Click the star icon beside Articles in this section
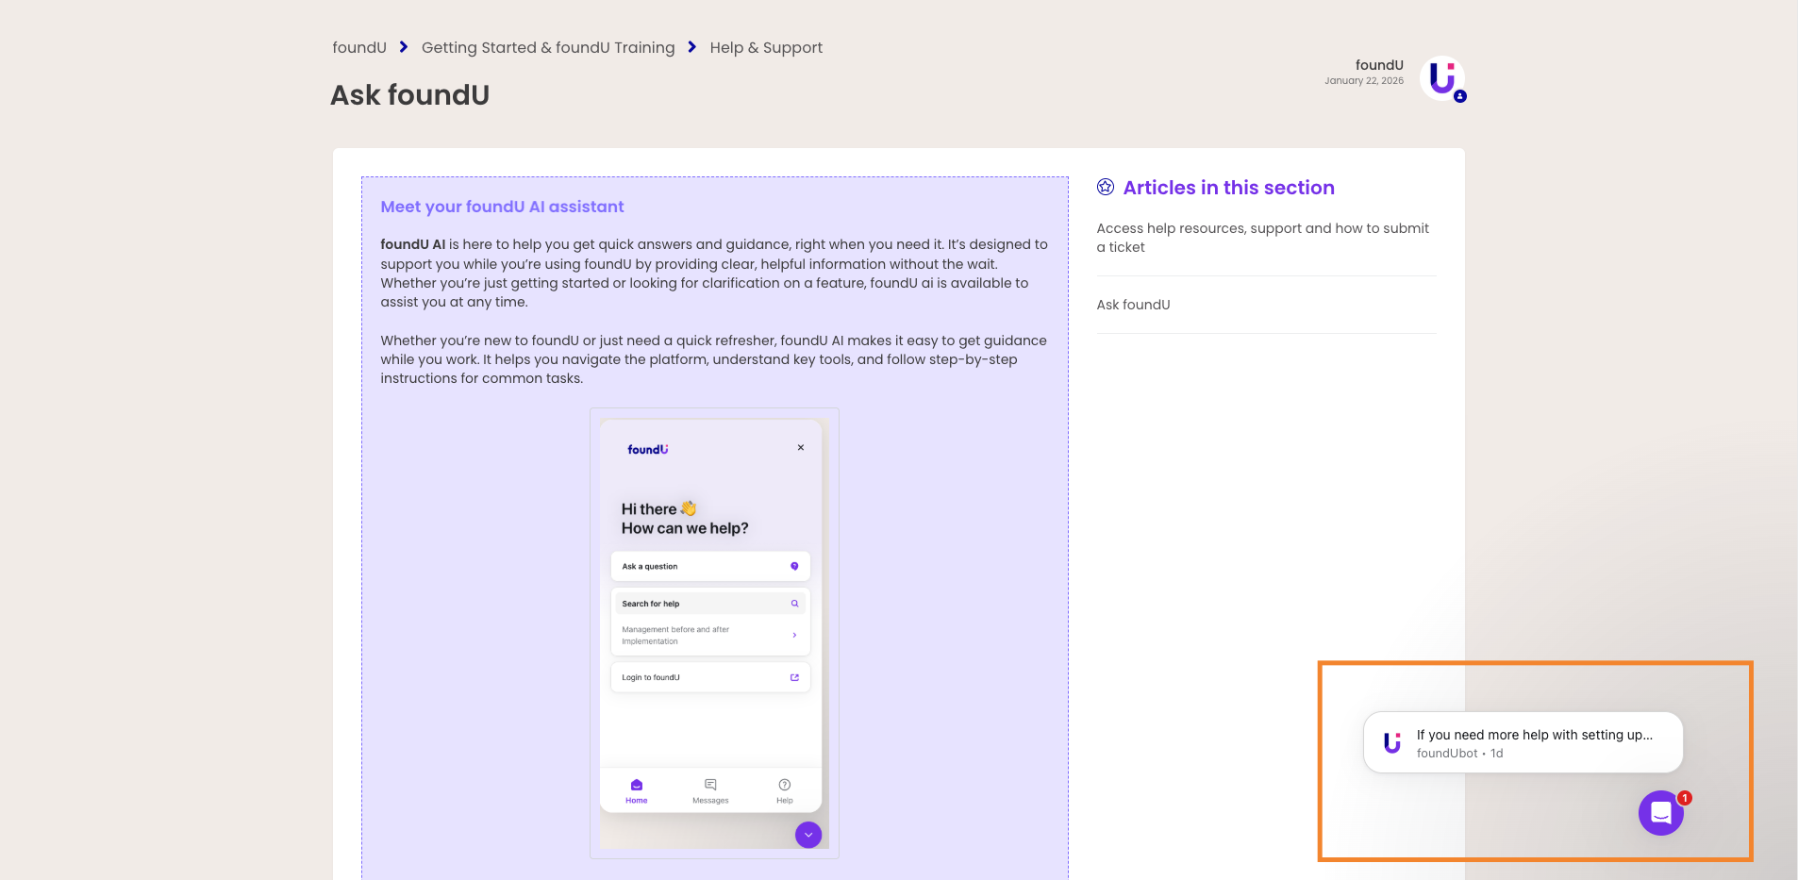Screen dimensions: 1798x880 (x=1106, y=188)
